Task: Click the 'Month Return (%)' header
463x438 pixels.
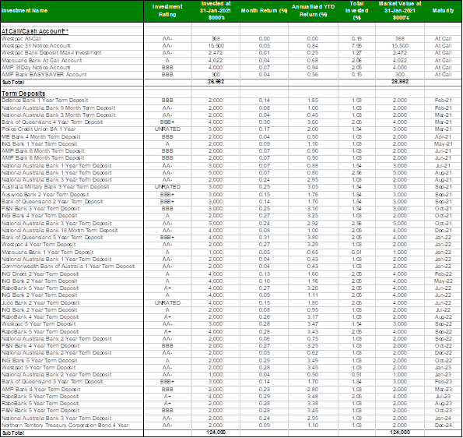Action: 264,11
